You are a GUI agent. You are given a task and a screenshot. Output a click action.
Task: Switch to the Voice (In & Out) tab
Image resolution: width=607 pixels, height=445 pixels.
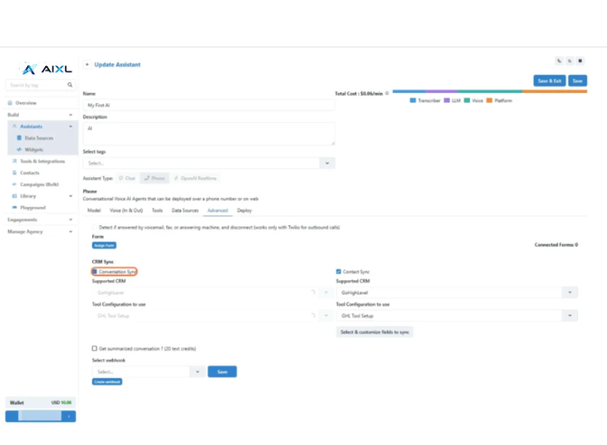pos(126,211)
